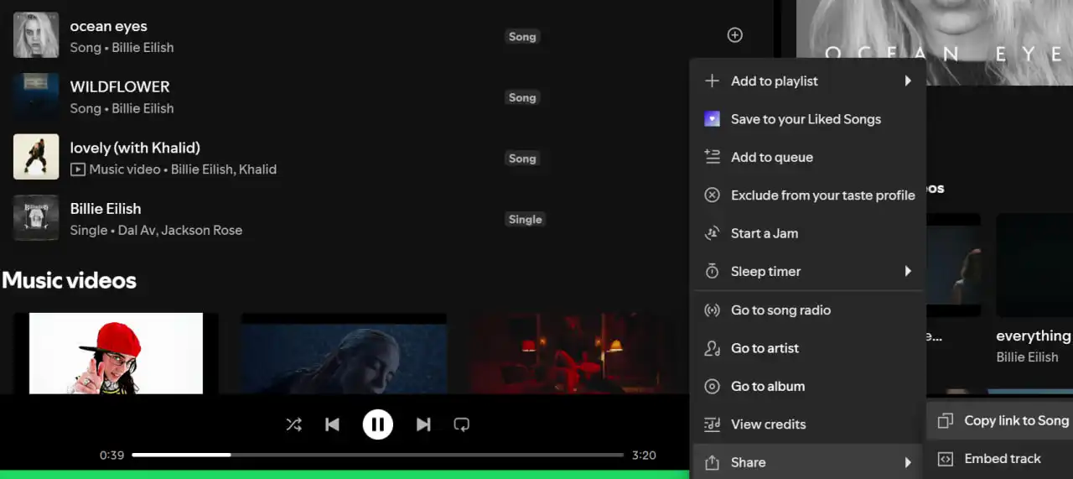Click the Song tag in WILDFLOWER row
Screen dimensions: 1073x479
point(522,97)
